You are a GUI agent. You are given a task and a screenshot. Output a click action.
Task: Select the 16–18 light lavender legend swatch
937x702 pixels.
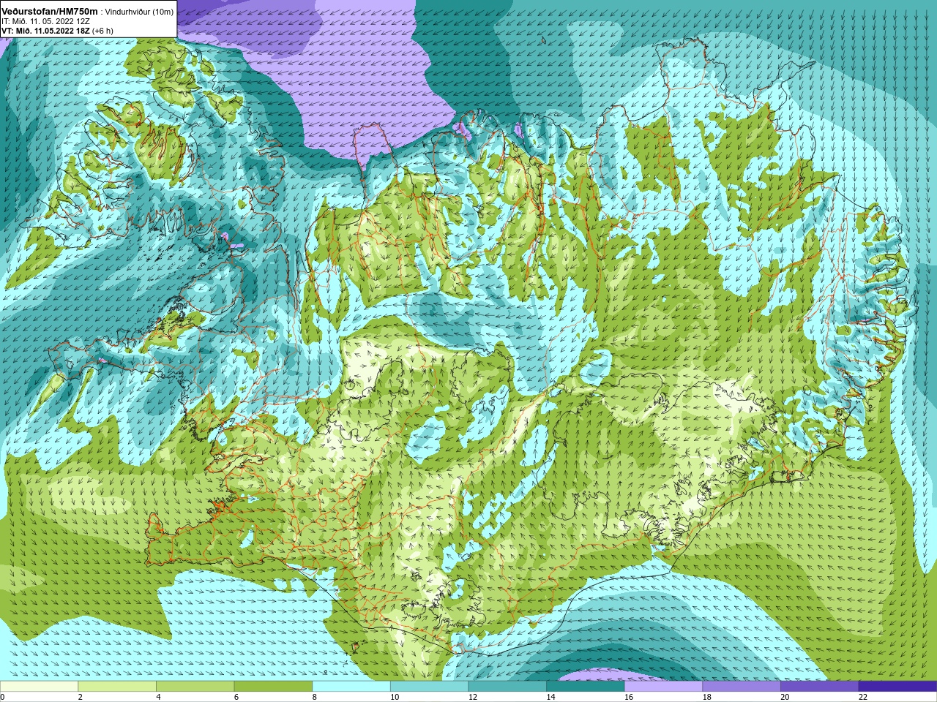pos(663,687)
